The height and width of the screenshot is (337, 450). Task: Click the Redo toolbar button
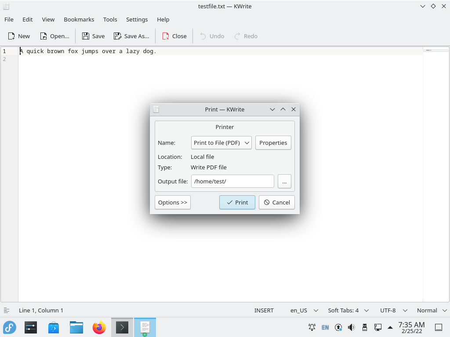pos(246,36)
